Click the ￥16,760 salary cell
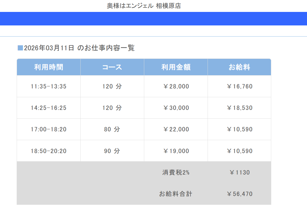Viewport: 307px width, 218px height. point(239,86)
